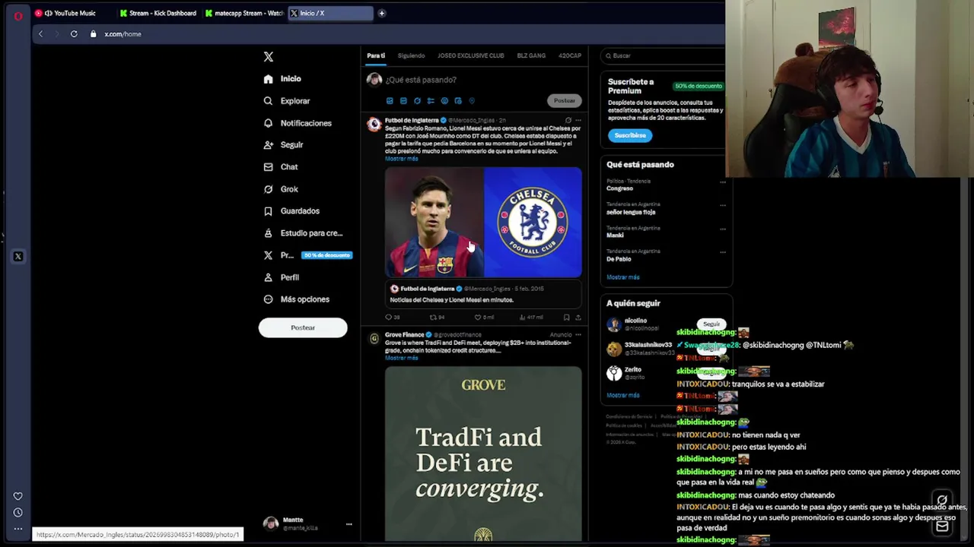Click the GIF icon in composer

click(403, 101)
